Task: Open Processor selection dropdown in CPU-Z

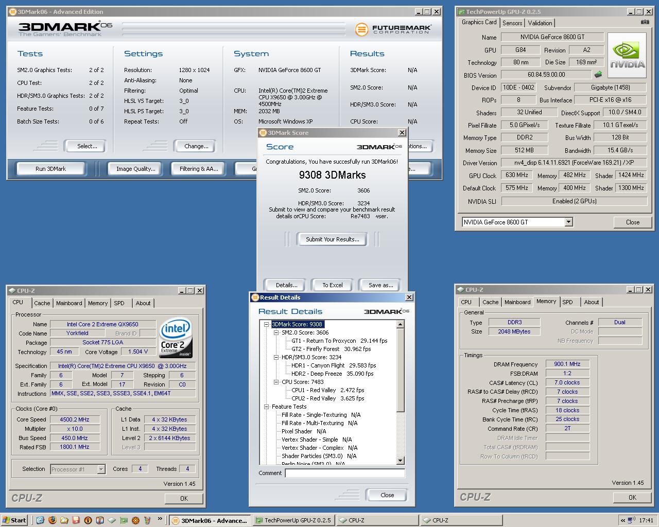Action: click(x=101, y=469)
